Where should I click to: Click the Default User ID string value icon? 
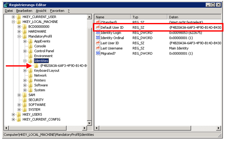tap(98, 28)
